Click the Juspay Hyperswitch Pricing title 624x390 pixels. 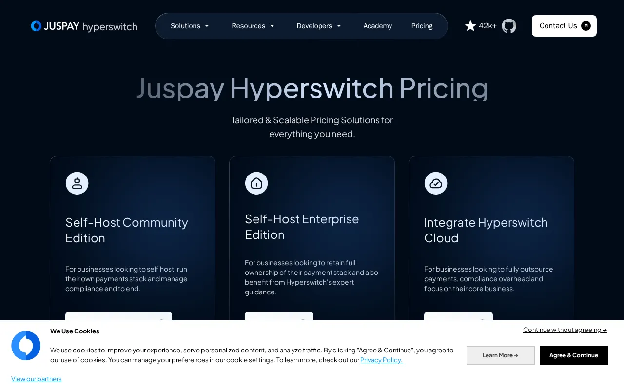pyautogui.click(x=312, y=88)
